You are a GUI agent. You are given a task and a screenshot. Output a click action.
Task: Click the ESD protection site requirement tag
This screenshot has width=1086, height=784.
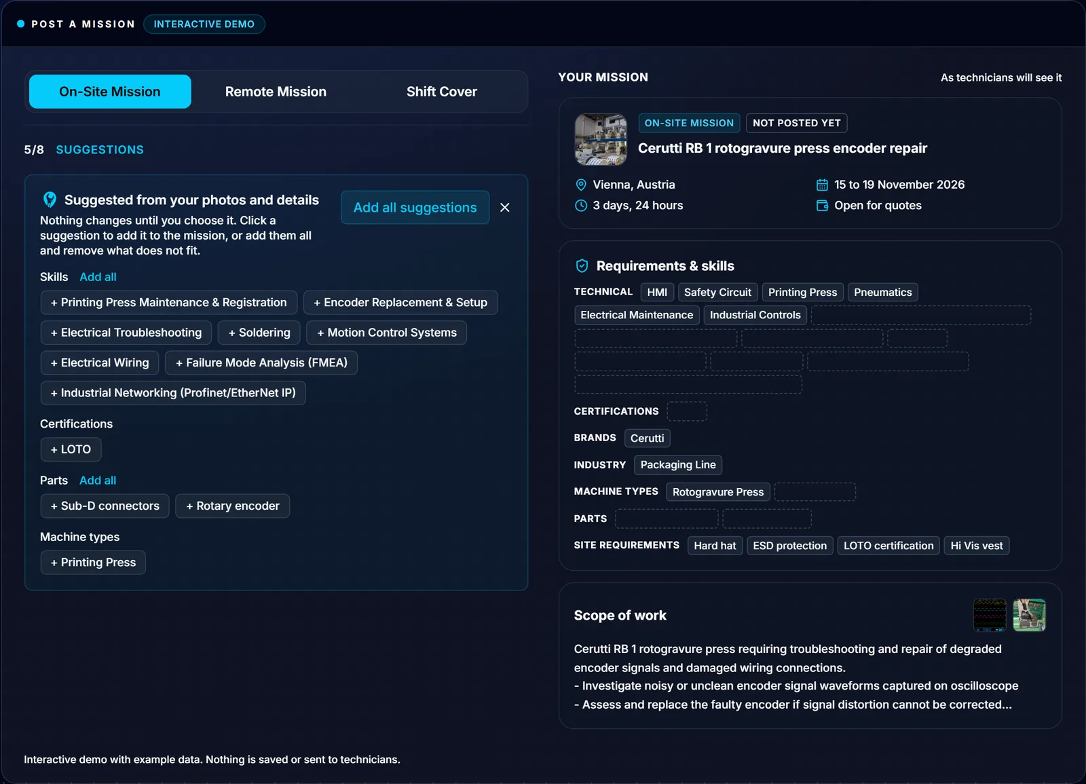click(x=790, y=546)
